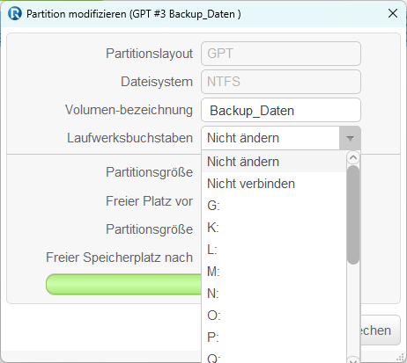
Task: Click the R-Drive app icon in title bar
Action: [x=15, y=13]
